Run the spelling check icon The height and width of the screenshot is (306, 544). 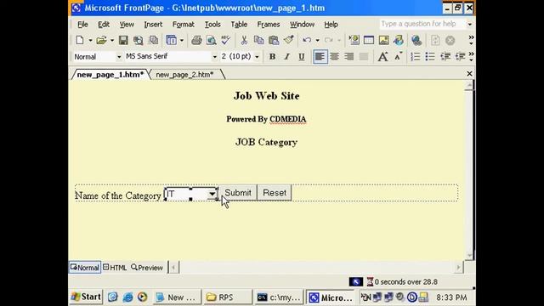click(x=226, y=40)
